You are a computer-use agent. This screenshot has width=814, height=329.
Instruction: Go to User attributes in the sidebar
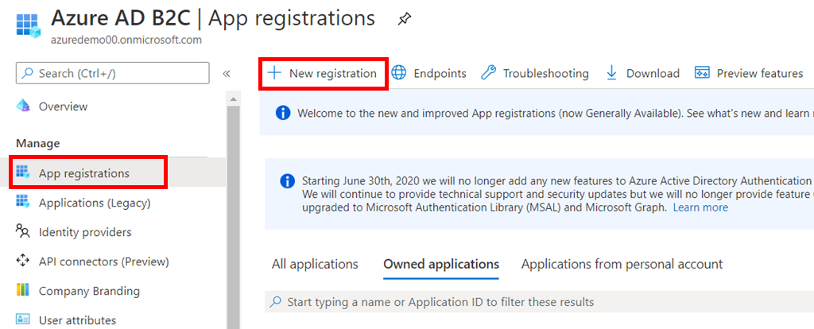pos(77,320)
